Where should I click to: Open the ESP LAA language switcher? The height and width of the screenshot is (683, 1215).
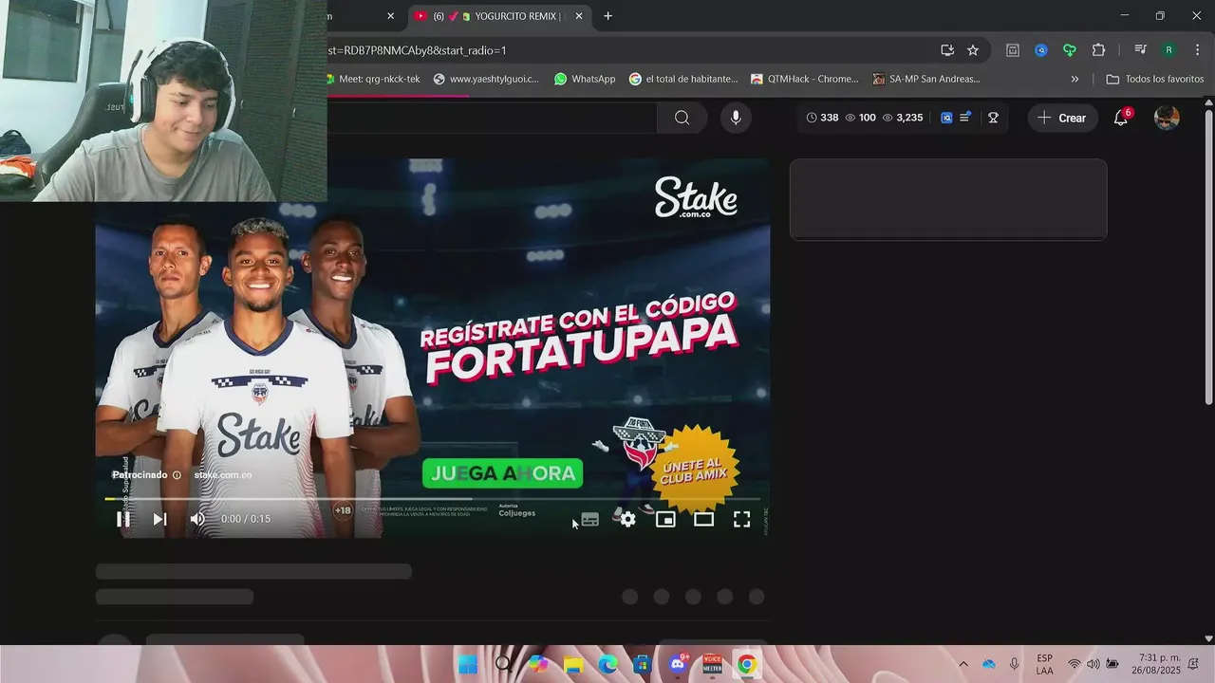(x=1044, y=664)
